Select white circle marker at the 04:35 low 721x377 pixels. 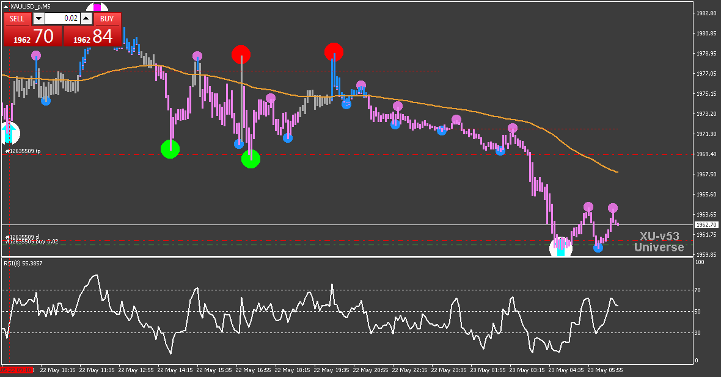pos(561,248)
